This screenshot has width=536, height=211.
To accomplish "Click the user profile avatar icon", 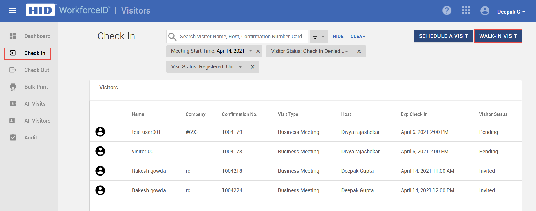I will (485, 11).
